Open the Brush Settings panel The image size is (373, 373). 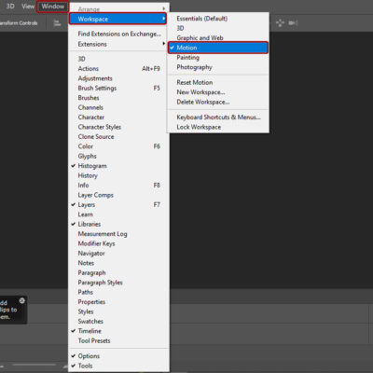[118, 88]
